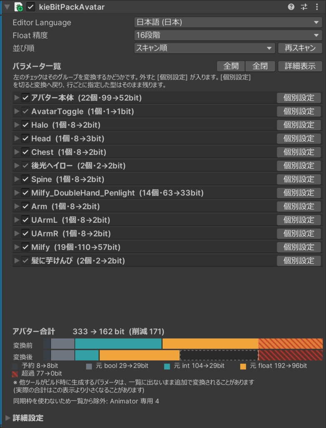Uncheck the Milfy 19個 group checkbox
This screenshot has height=428, width=326.
click(25, 247)
